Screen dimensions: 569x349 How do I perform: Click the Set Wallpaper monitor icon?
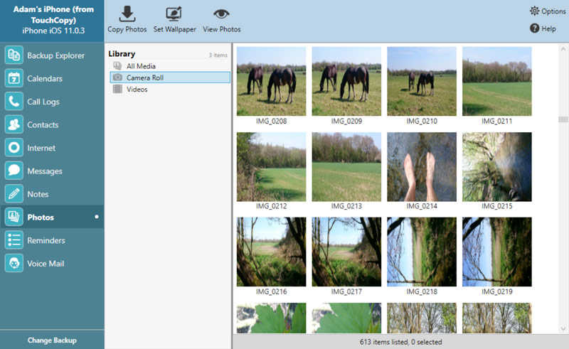174,14
